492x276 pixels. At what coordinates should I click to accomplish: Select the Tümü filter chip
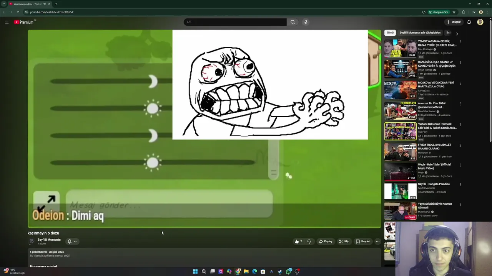pos(390,33)
